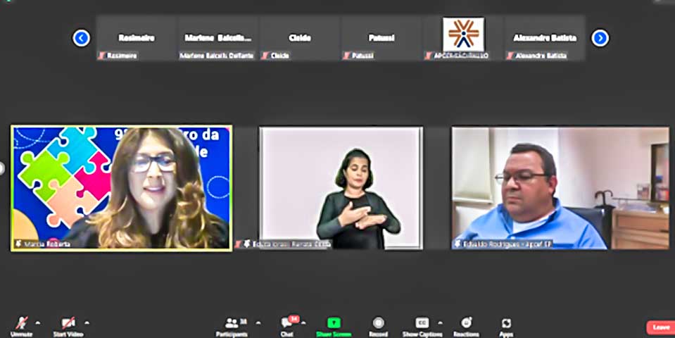Start Video with the camera button
The width and height of the screenshot is (675, 338).
point(68,324)
